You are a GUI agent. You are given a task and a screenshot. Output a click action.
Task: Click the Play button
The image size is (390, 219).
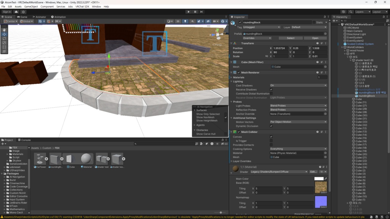(x=189, y=12)
